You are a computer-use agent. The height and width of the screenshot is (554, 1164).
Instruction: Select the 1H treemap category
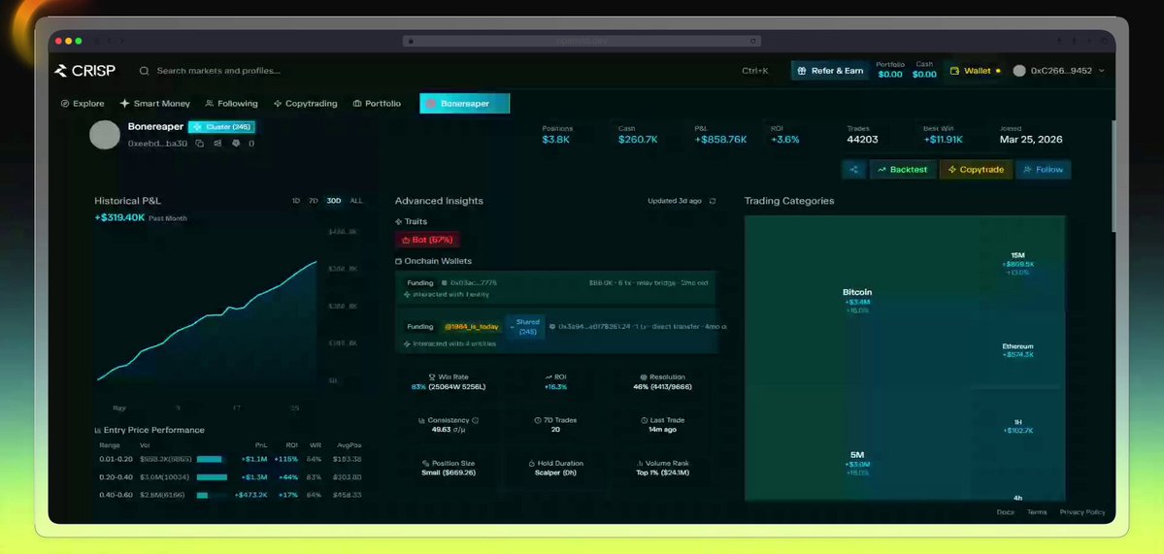(x=1017, y=427)
